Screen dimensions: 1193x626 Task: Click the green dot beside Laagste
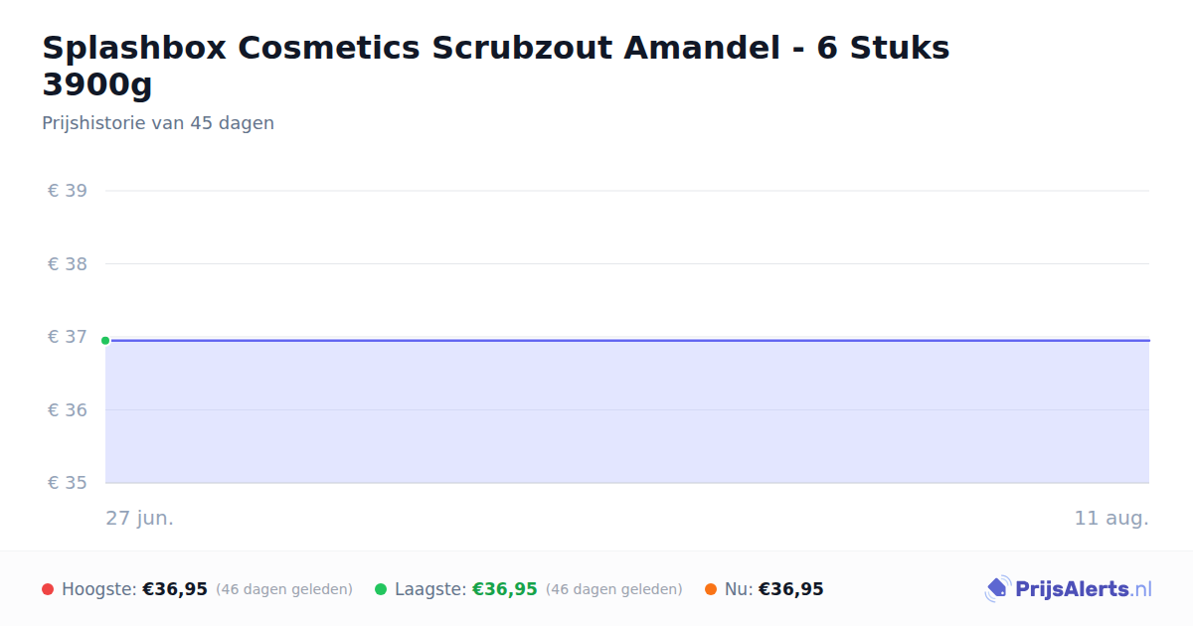[381, 589]
